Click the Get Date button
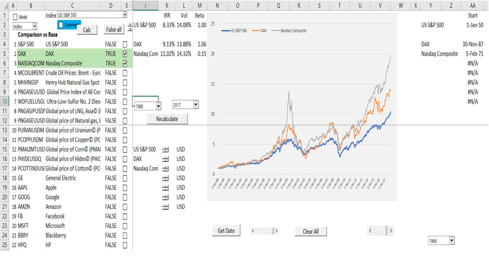Viewport: 489px width, 260px height. pos(226,231)
